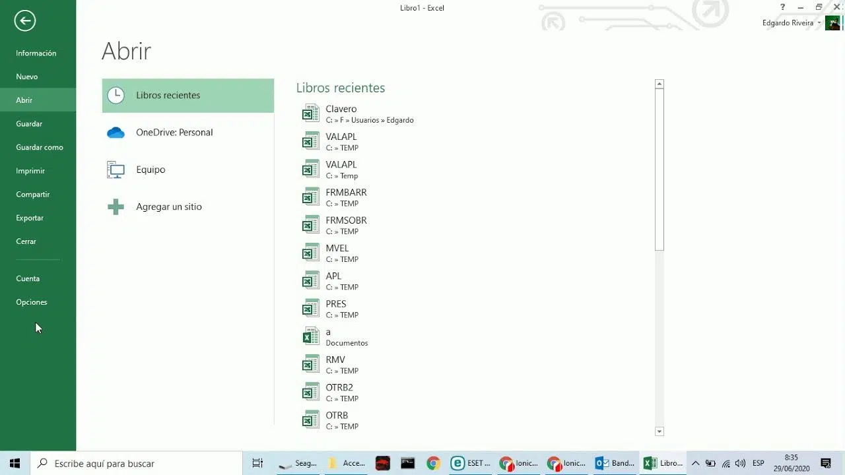Click the clock icon for recent books

[x=116, y=96]
